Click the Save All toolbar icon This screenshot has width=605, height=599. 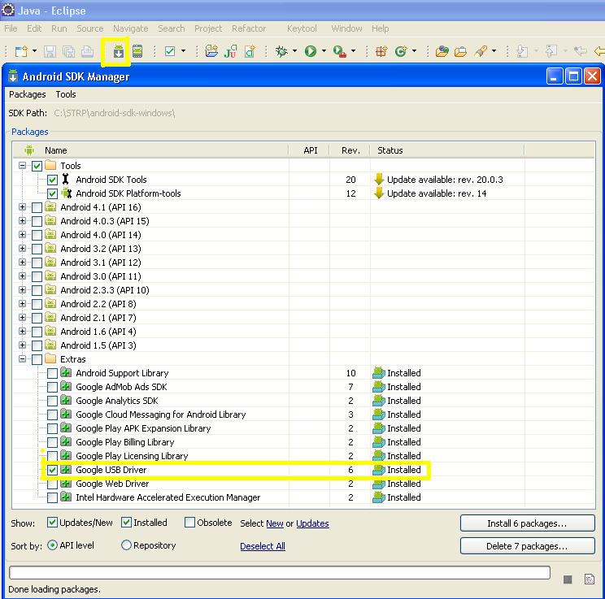coord(68,51)
